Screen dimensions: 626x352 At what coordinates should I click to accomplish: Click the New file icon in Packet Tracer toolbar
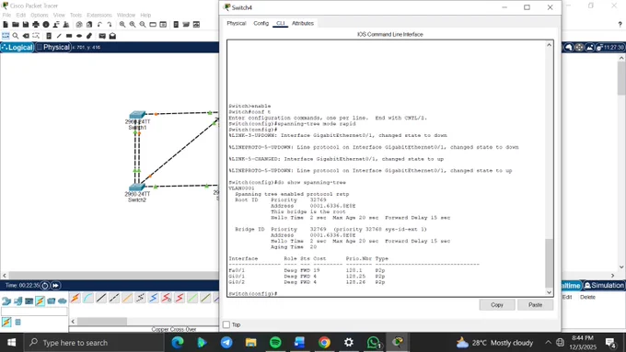(x=6, y=25)
